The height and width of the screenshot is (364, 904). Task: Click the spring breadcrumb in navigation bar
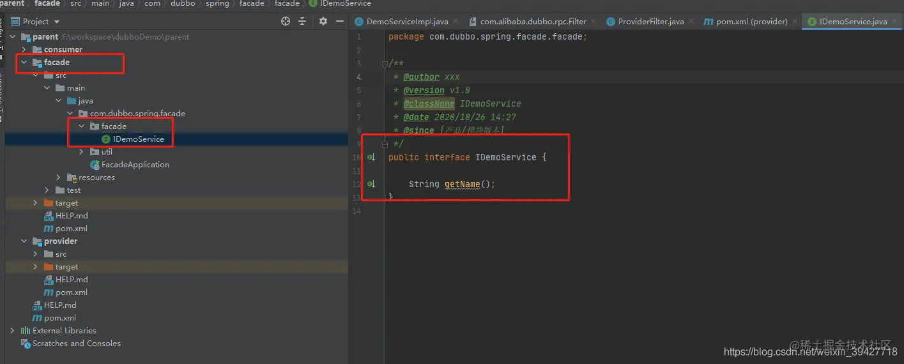click(x=217, y=3)
